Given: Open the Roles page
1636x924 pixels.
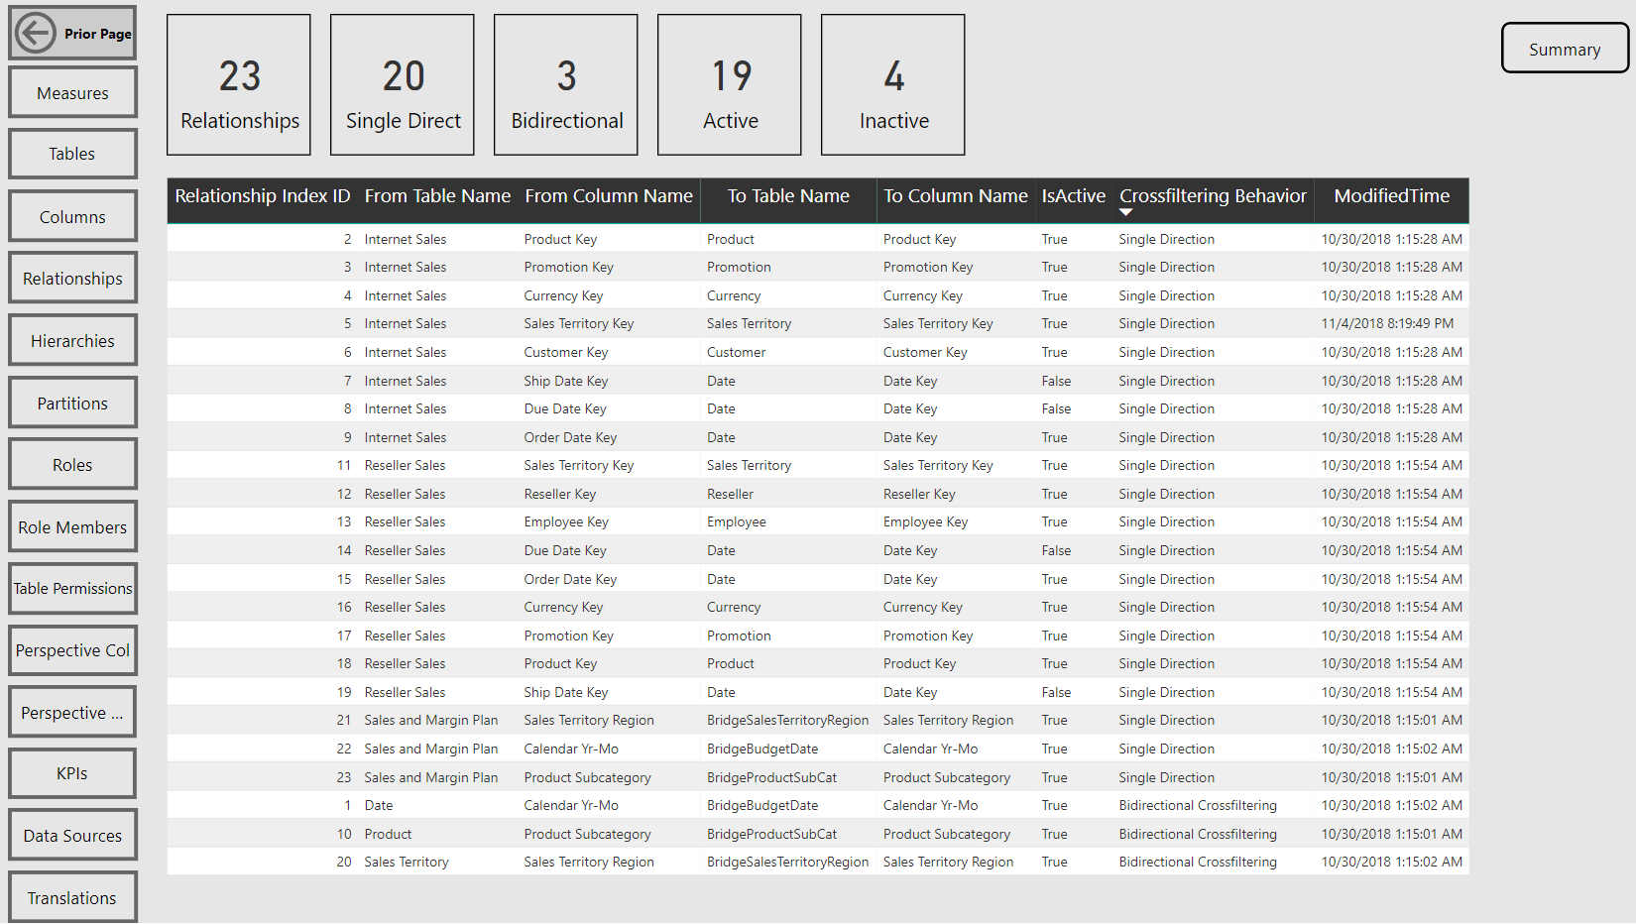Looking at the screenshot, I should coord(72,464).
